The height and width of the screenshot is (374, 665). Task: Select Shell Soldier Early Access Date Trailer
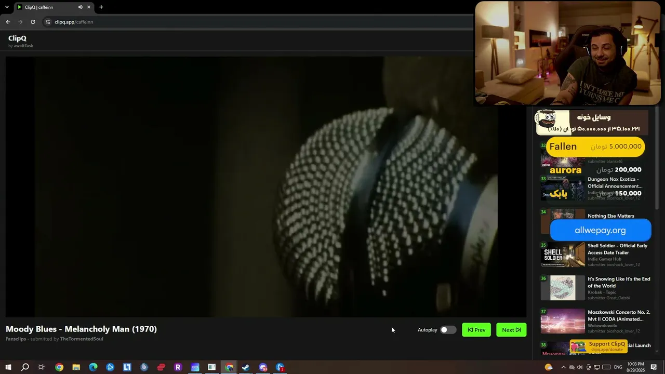pyautogui.click(x=617, y=249)
